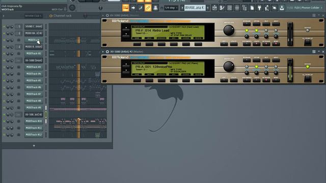The height and width of the screenshot is (183, 326).
Task: Open the WHAM pattern selector dropdown
Action: [x=195, y=8]
